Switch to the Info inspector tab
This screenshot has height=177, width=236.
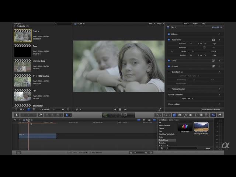(203, 24)
